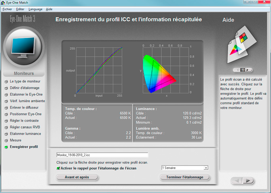
Task: Click bullet beside Le type de moniteur
Action: (6, 82)
